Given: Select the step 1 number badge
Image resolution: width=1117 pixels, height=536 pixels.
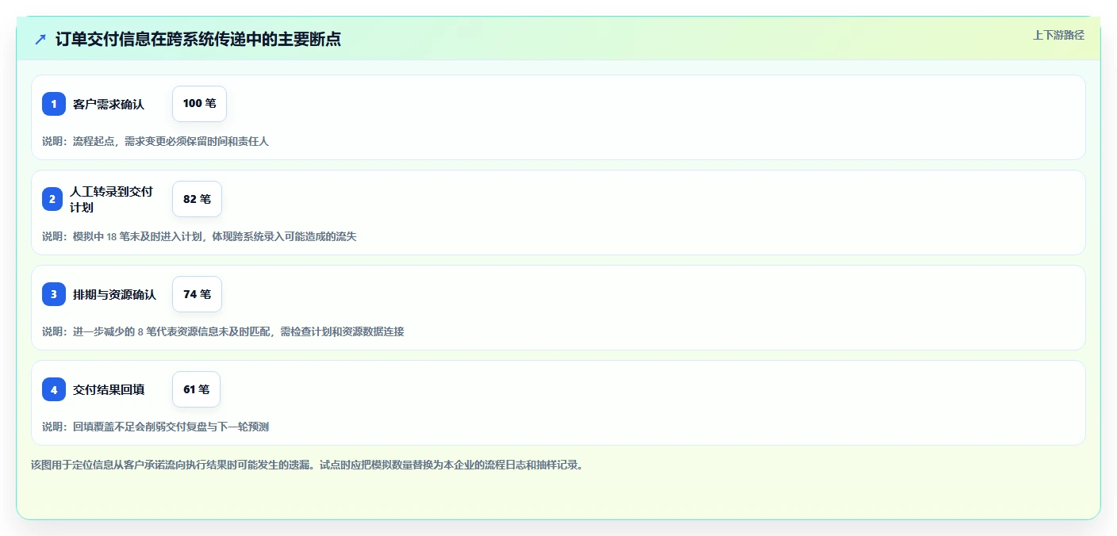Looking at the screenshot, I should pyautogui.click(x=54, y=104).
